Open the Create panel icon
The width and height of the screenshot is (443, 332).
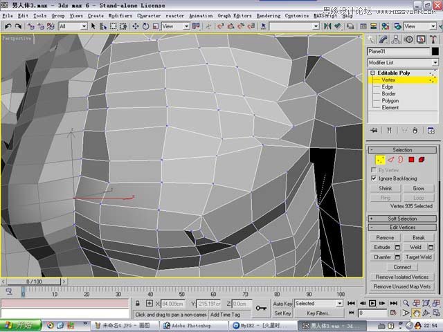click(x=371, y=39)
